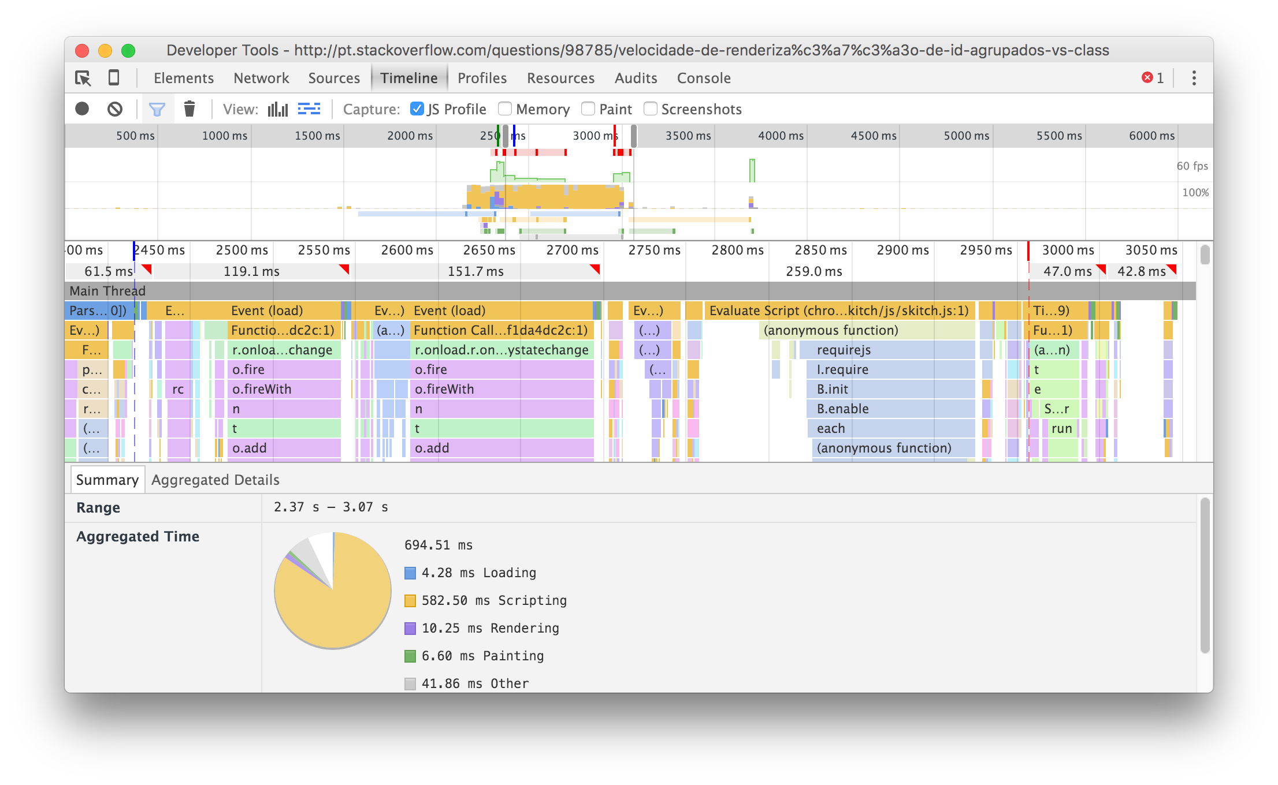This screenshot has height=785, width=1278.
Task: Open the Elements panel tab
Action: (x=184, y=78)
